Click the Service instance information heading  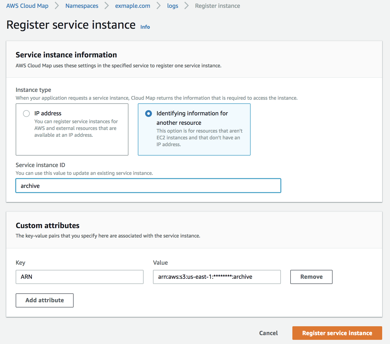pos(66,55)
